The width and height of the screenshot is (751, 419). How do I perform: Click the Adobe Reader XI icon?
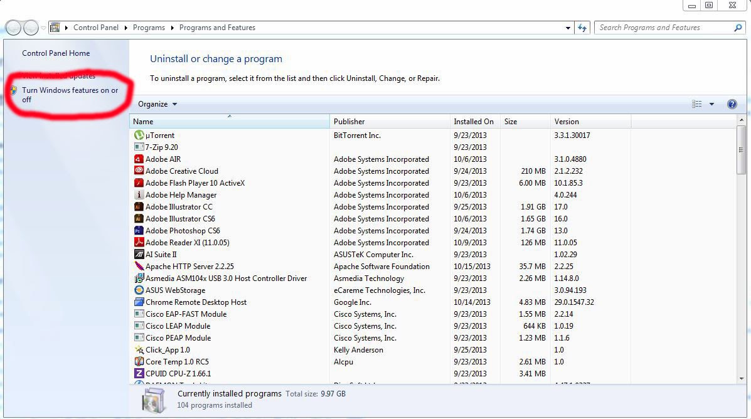click(139, 242)
